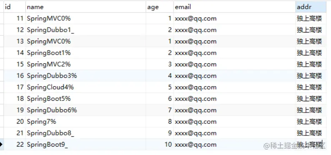Select the xxxx@qq.com email in row 11
Screen dimensions: 331x155
tap(235, 19)
